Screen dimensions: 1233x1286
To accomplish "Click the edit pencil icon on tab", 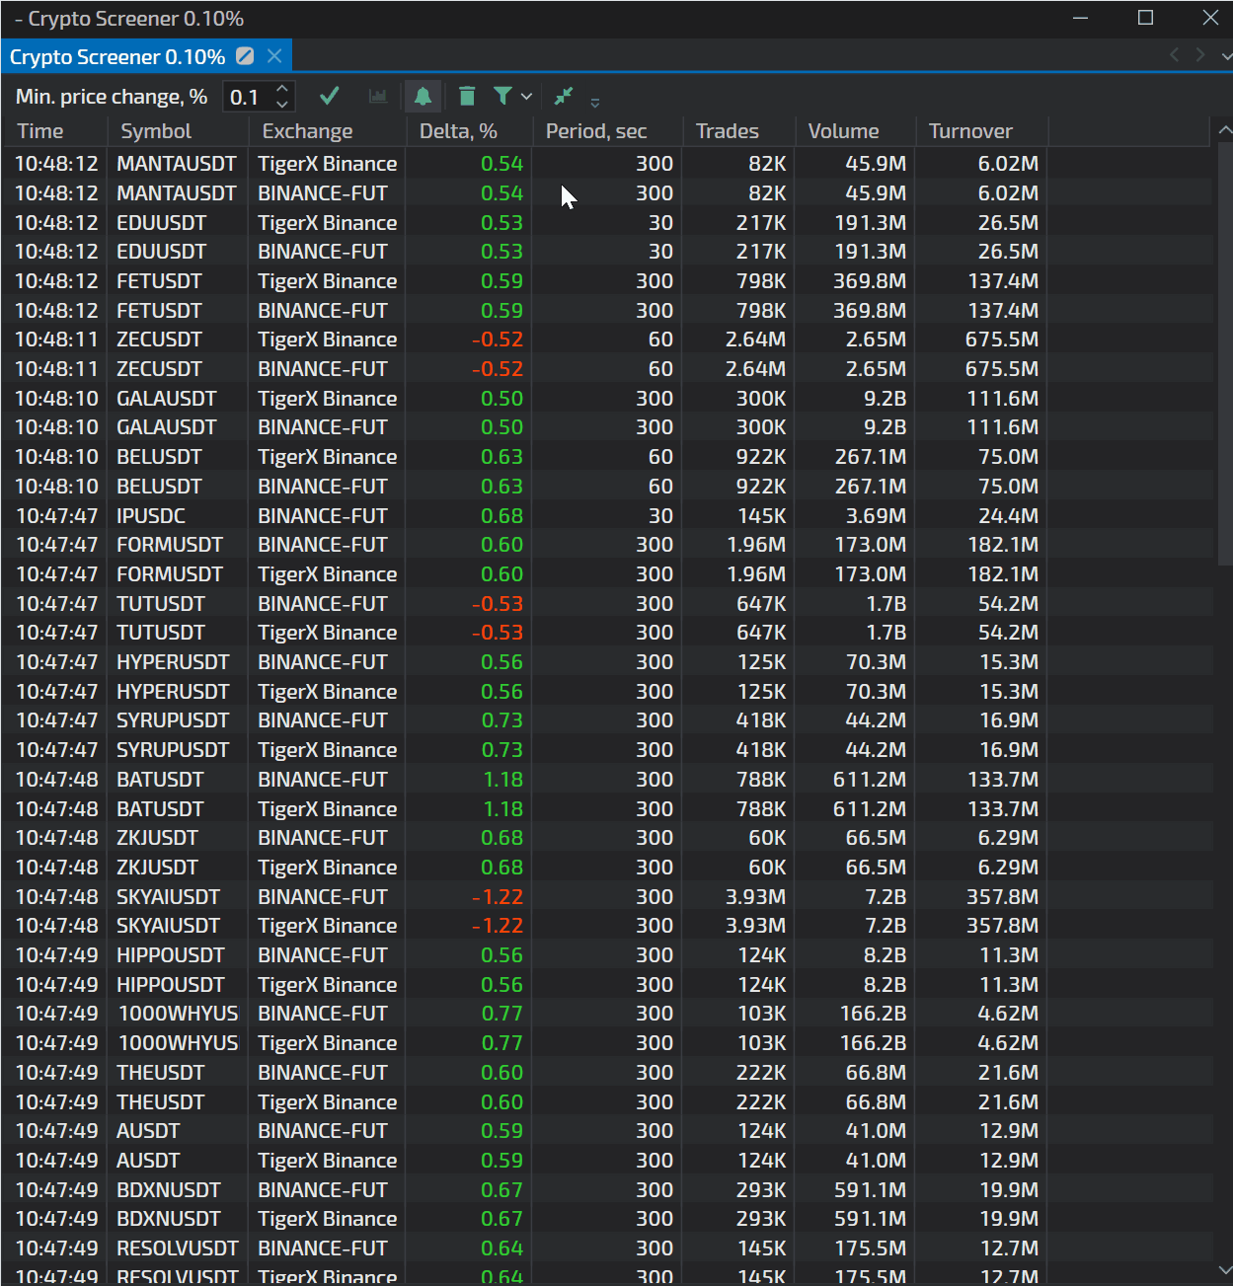I will pyautogui.click(x=245, y=56).
